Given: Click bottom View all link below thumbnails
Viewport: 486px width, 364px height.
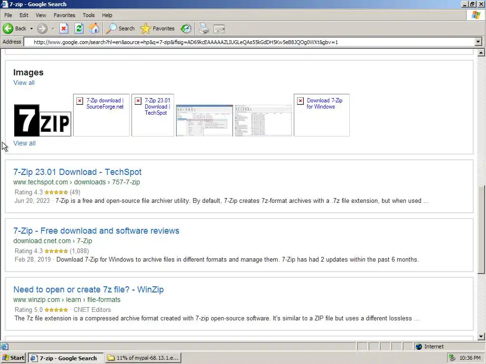Looking at the screenshot, I should pyautogui.click(x=24, y=143).
